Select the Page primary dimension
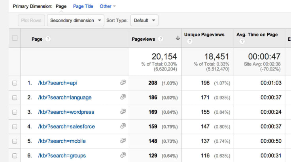 (61, 6)
